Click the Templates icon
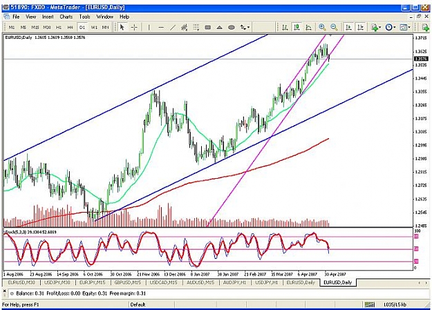Screen dimensions: 432x310 404,27
